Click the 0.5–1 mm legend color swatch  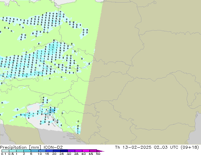tap(13, 151)
